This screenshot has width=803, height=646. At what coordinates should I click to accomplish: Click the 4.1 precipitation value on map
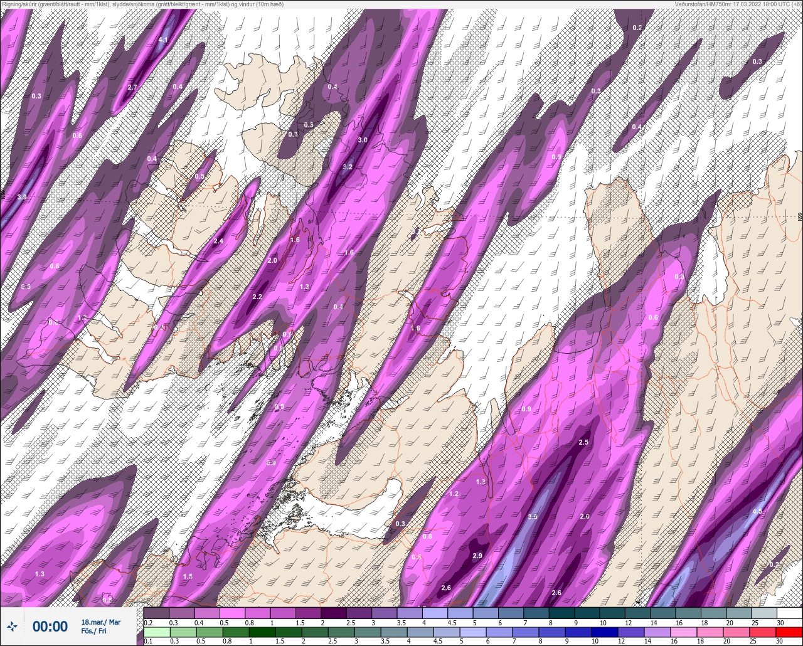(x=163, y=40)
